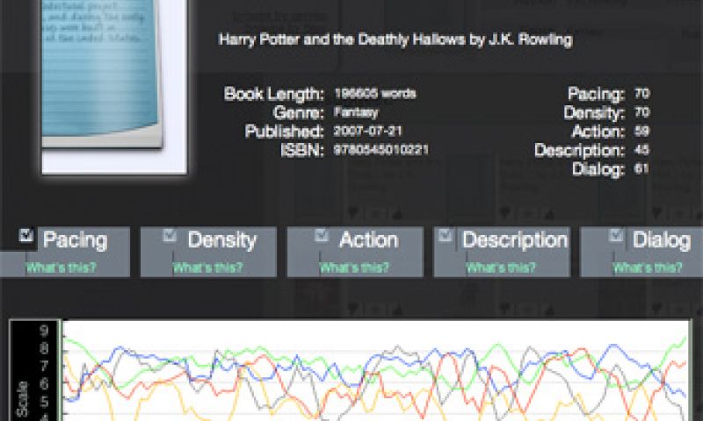This screenshot has height=421, width=703.
Task: Toggle the Action checkbox
Action: [x=321, y=234]
